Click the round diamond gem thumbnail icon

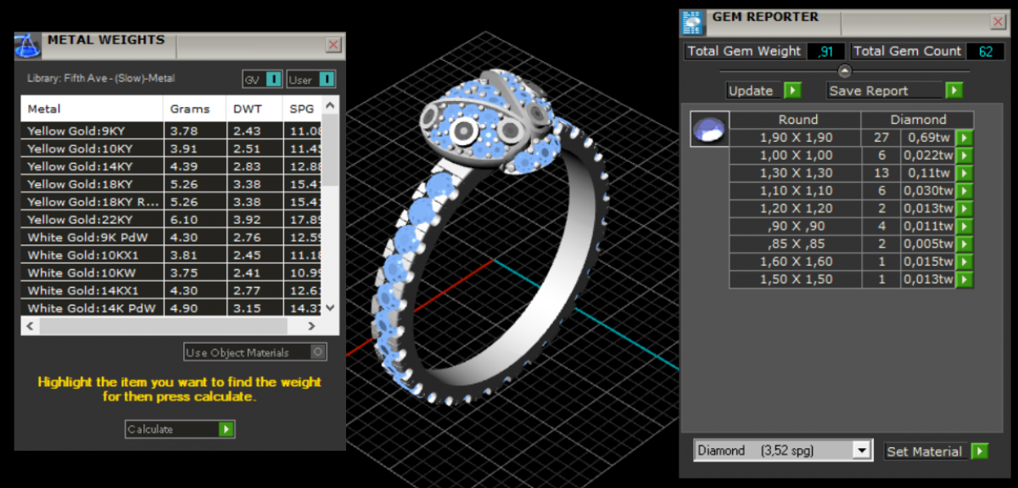708,130
